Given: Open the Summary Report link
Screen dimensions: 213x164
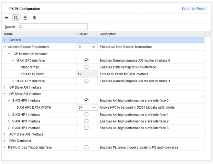Looking at the screenshot, I should [x=194, y=9].
